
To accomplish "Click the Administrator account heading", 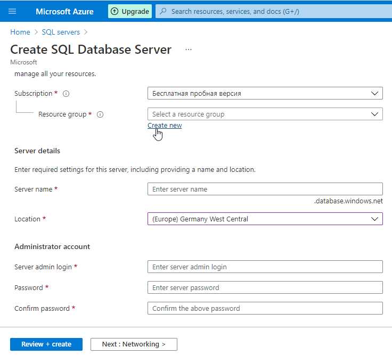I will click(x=52, y=246).
